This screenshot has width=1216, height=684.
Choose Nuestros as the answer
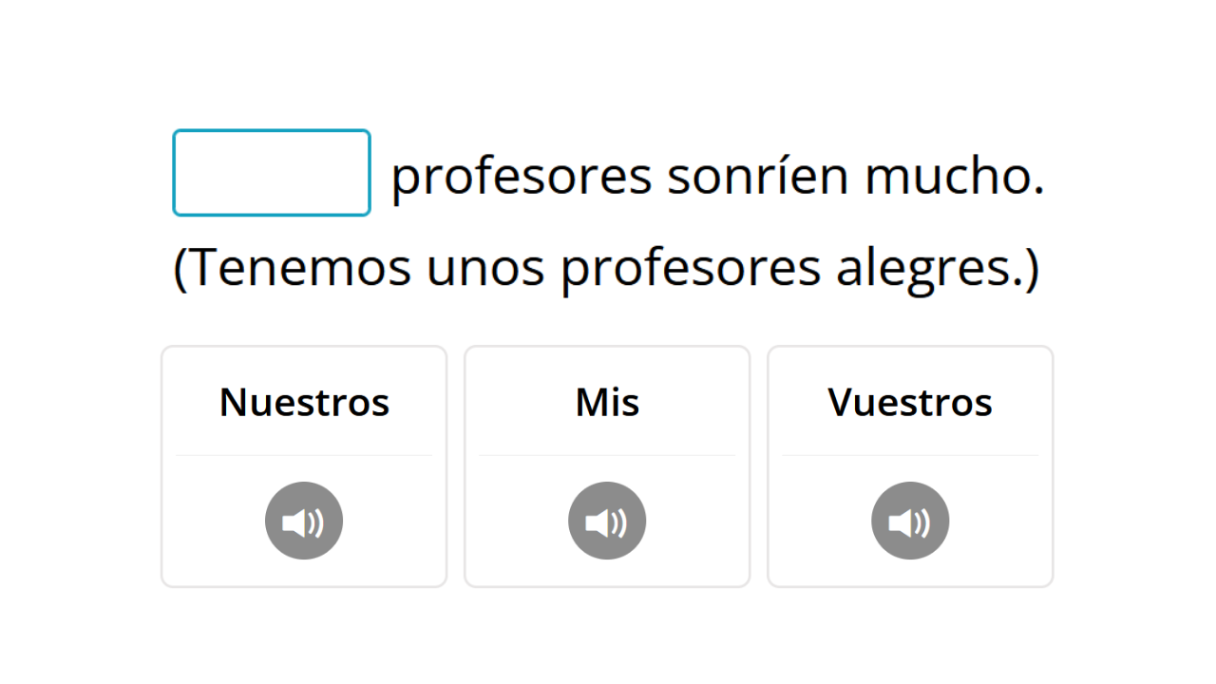coord(304,402)
